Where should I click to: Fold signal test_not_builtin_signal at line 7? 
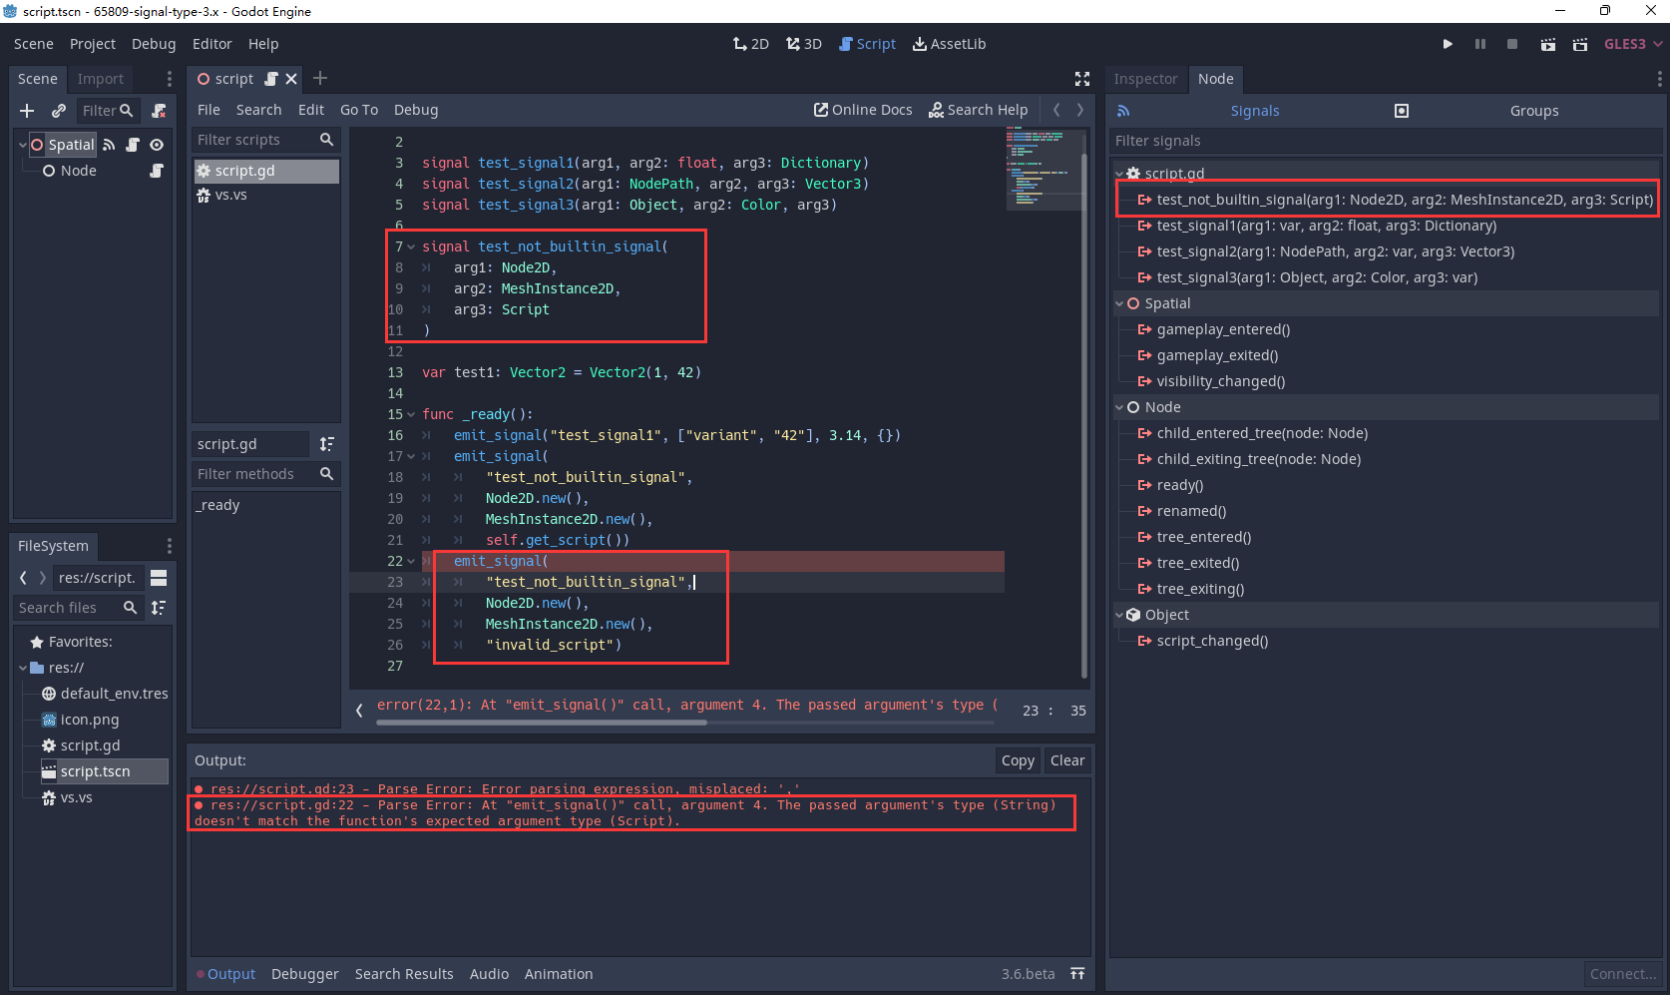[x=411, y=247]
